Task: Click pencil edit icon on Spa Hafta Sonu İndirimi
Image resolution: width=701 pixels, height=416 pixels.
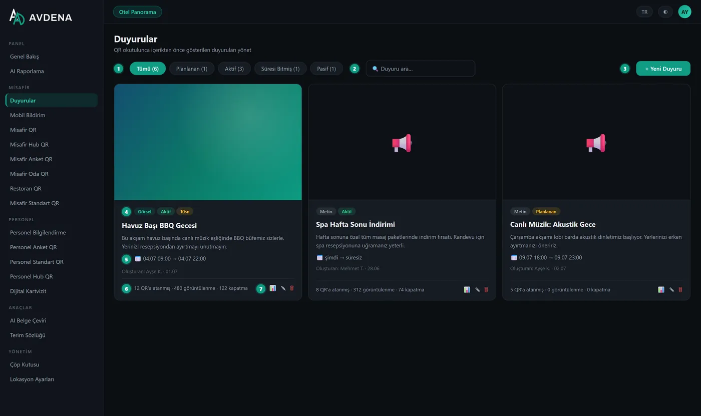Action: pos(478,290)
